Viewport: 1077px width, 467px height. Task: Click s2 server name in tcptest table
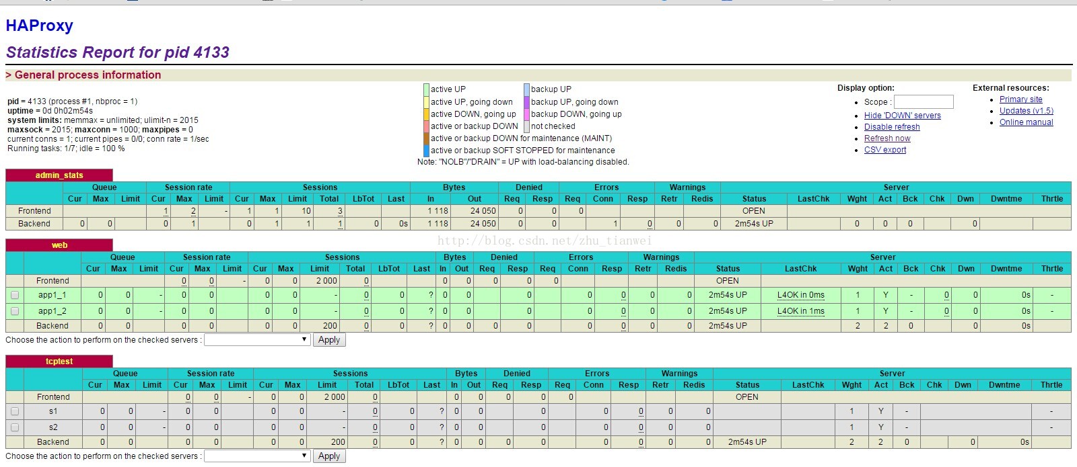tap(53, 427)
